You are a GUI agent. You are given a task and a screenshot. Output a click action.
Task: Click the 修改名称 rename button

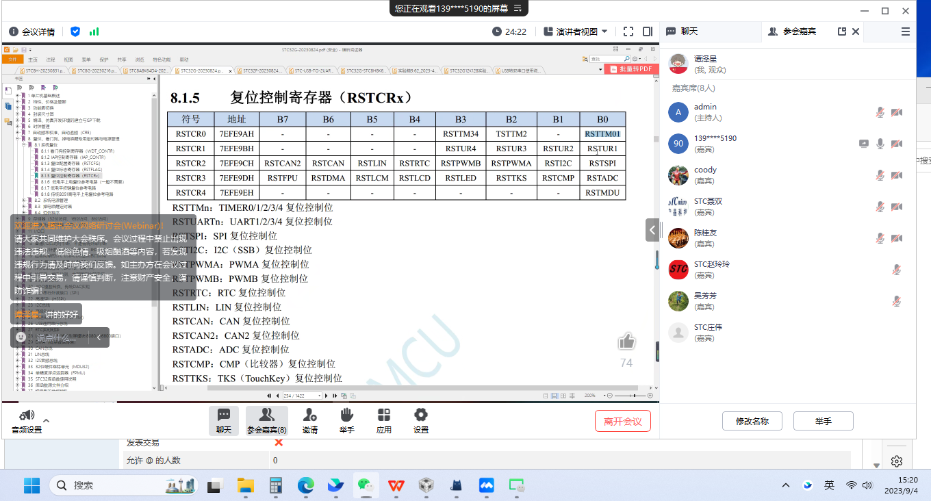tap(752, 421)
